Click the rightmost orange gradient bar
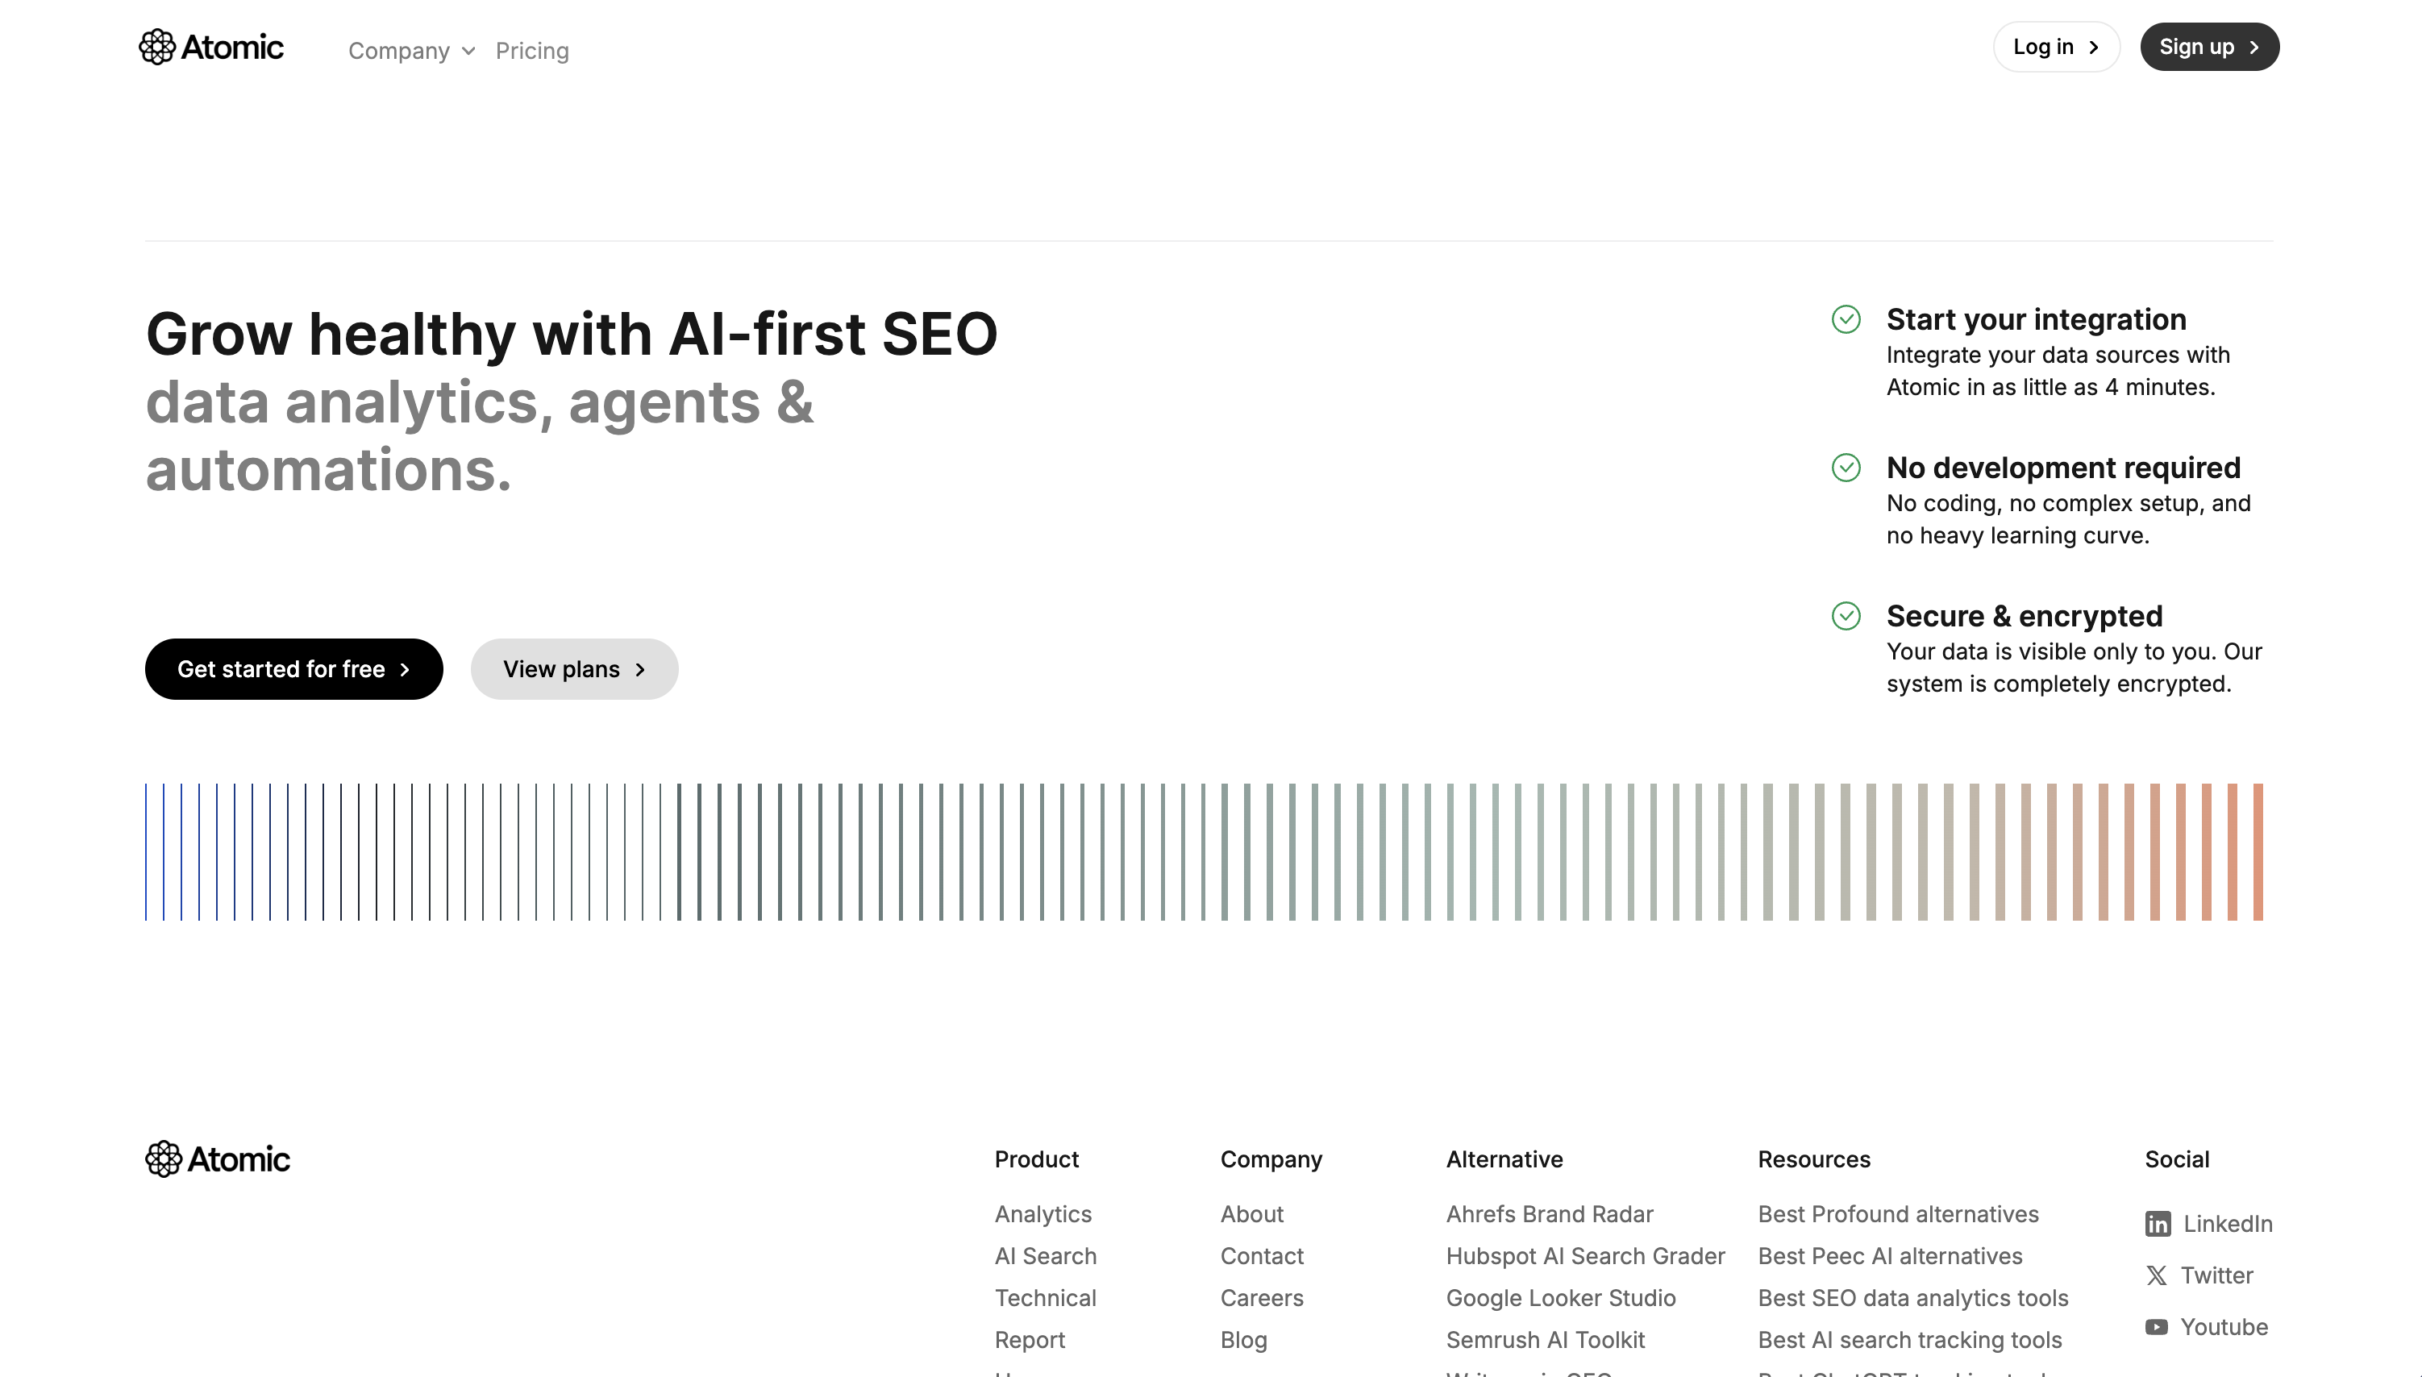 (x=2258, y=851)
